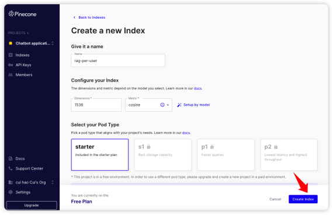Open the API Keys page
Viewport: 333px width, 215px height.
click(23, 65)
